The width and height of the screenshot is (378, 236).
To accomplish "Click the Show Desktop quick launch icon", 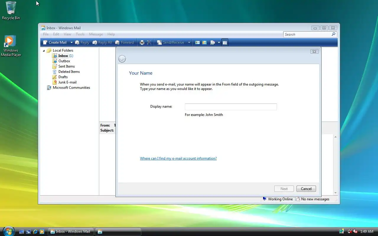I will coord(22,232).
